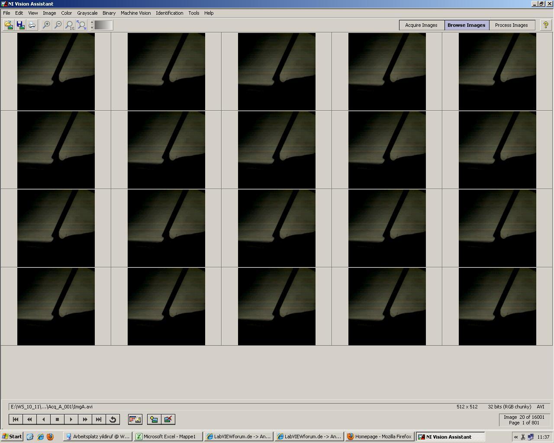Click the network connection tray icon
The height and width of the screenshot is (443, 554).
tap(530, 437)
